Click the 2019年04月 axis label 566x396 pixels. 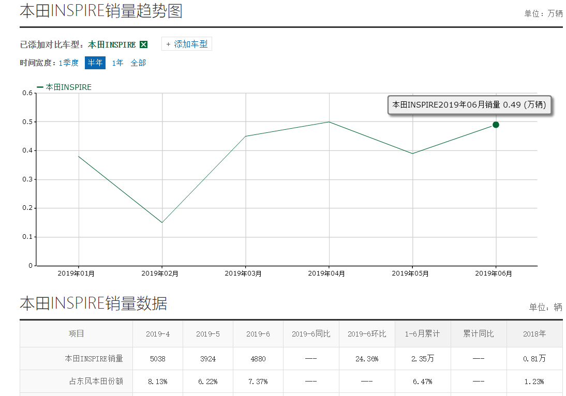pyautogui.click(x=326, y=273)
